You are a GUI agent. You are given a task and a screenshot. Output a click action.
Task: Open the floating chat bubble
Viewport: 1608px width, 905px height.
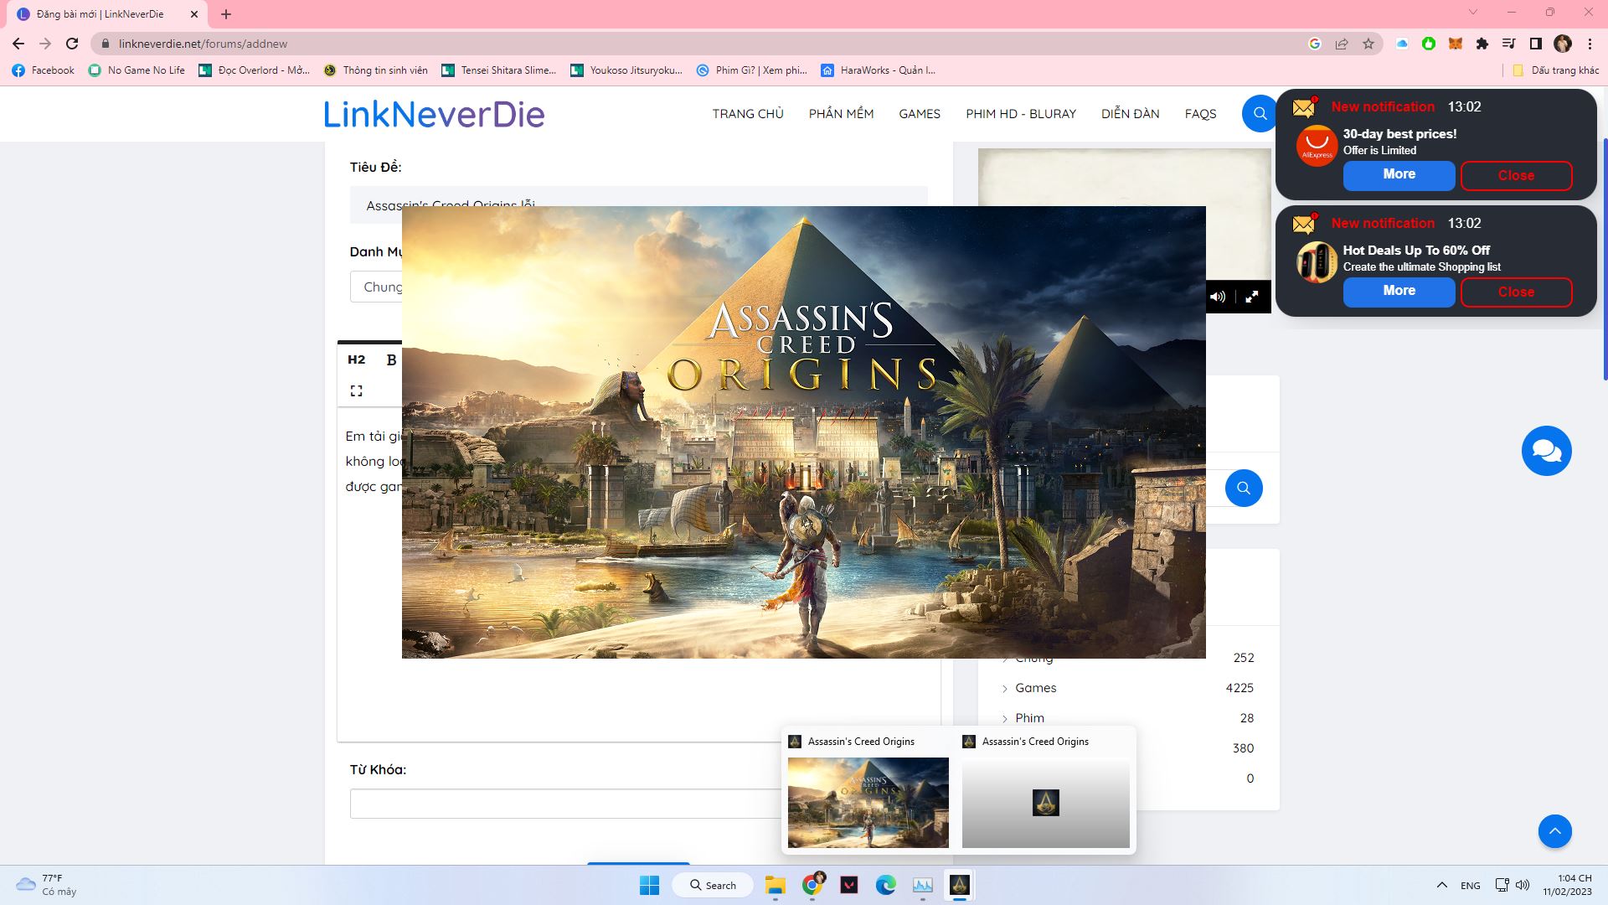pyautogui.click(x=1547, y=450)
